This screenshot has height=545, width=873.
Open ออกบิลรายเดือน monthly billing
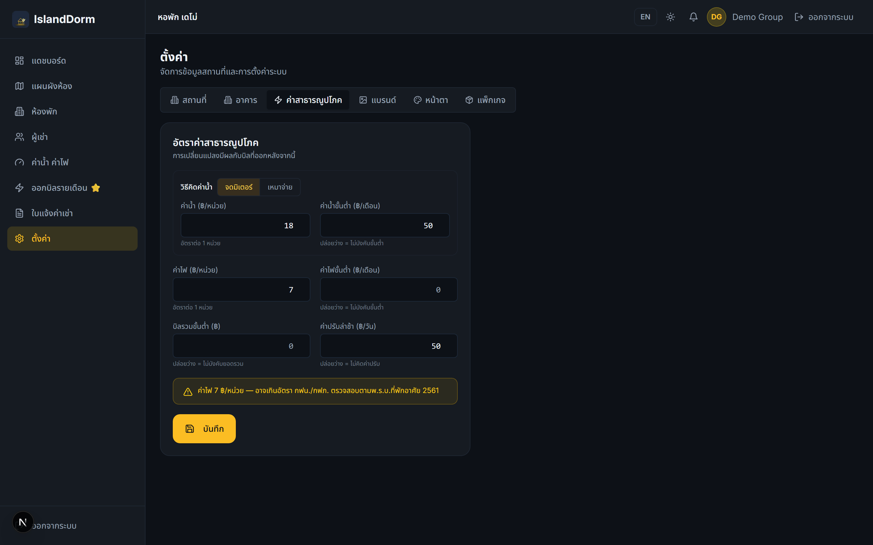tap(72, 188)
